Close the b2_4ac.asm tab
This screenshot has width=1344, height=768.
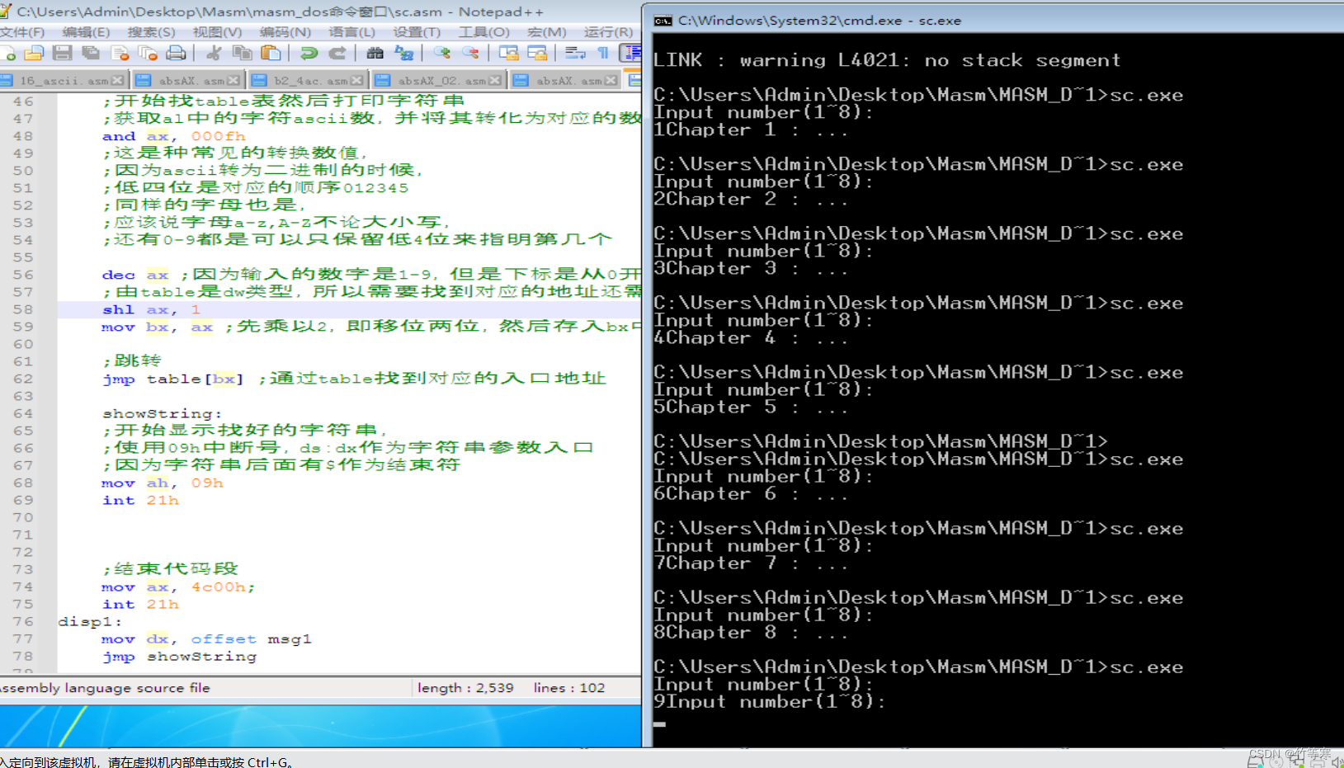pos(356,80)
